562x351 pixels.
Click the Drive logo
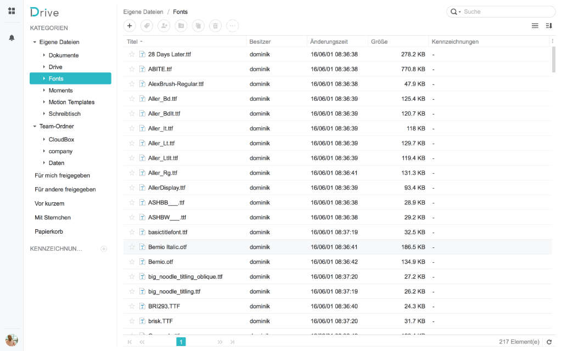point(44,12)
